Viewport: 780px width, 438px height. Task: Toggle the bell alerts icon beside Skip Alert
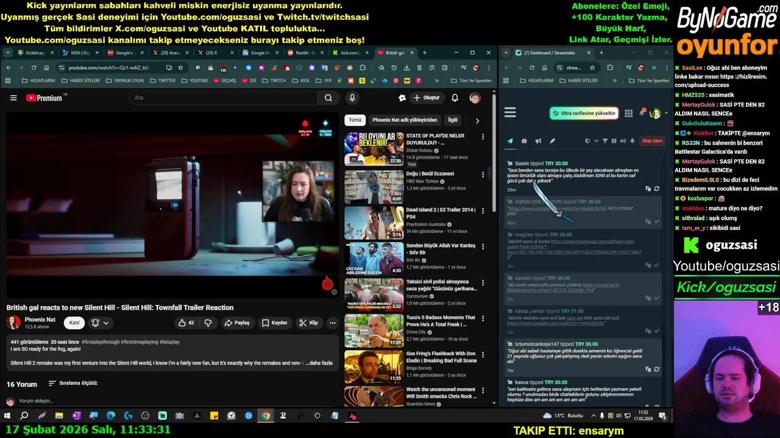[x=632, y=141]
